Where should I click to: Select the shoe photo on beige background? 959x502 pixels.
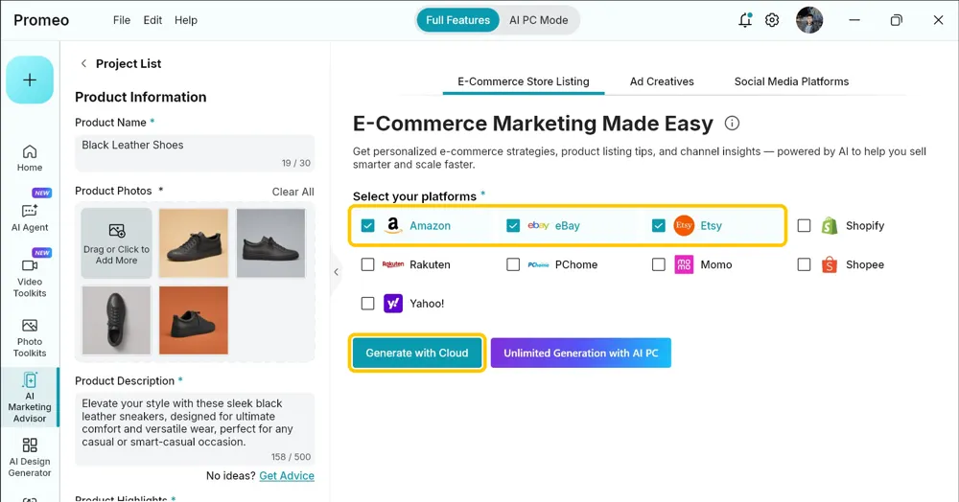tap(194, 243)
